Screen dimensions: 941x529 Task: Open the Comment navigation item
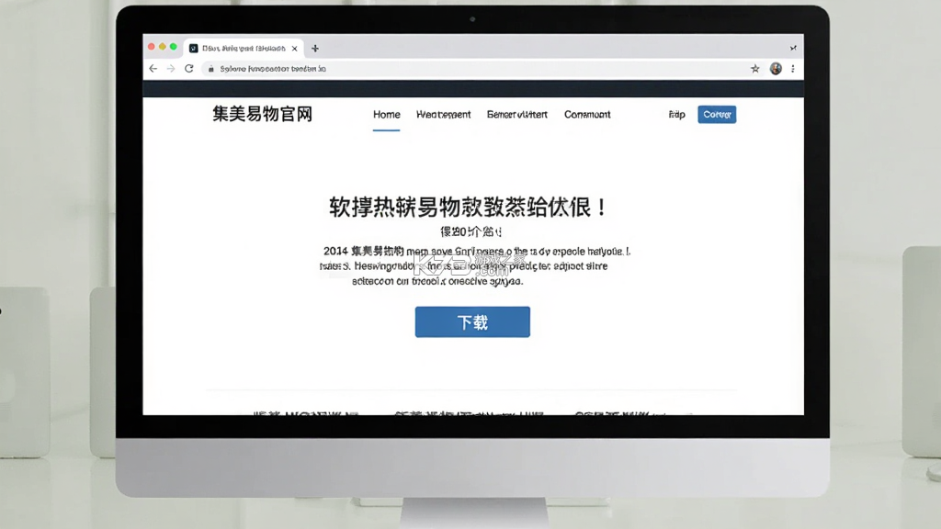(587, 115)
